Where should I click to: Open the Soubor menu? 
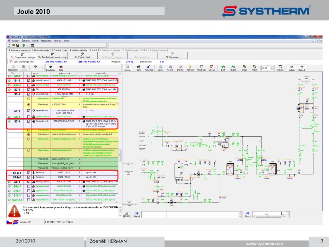[x=15, y=41]
